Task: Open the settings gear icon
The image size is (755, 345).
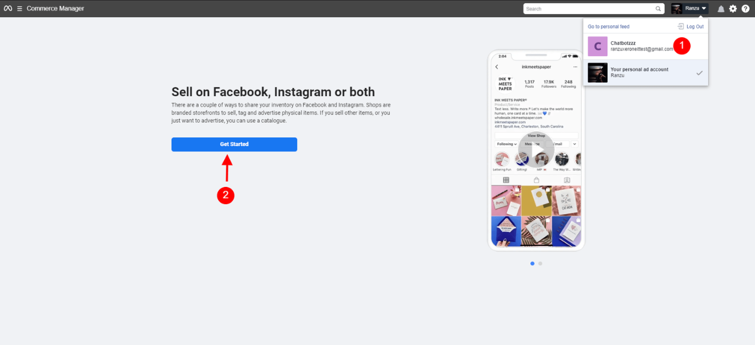Action: pyautogui.click(x=733, y=9)
